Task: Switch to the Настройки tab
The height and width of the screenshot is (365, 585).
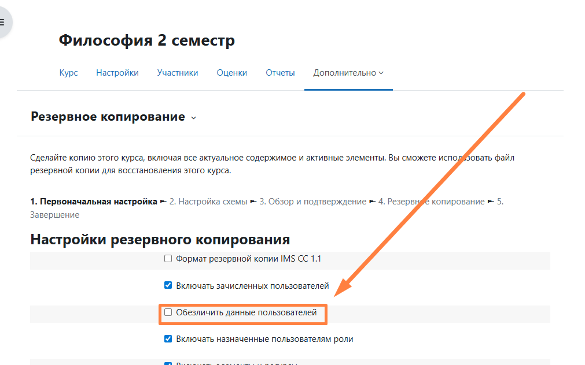Action: [x=117, y=73]
